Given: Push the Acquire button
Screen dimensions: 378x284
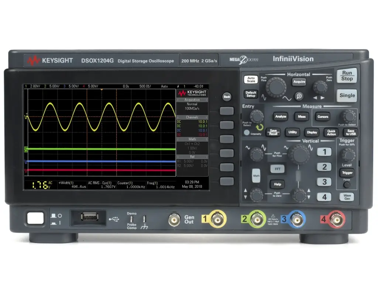Looking at the screenshot, I should [x=299, y=82].
